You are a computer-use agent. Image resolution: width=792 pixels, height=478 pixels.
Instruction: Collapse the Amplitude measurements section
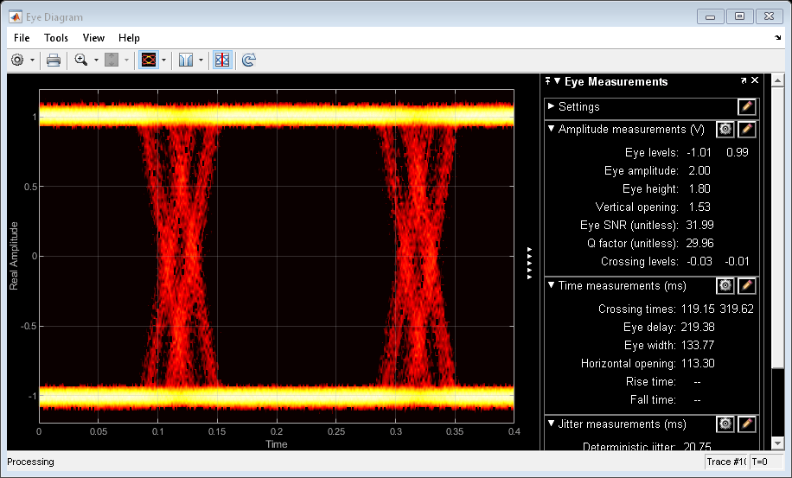tap(552, 129)
